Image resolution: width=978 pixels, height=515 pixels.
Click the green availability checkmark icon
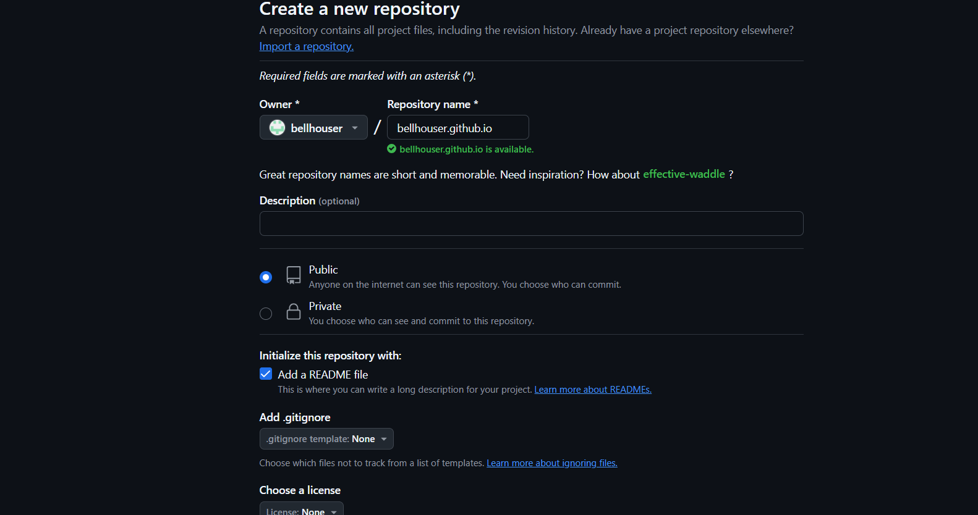point(391,149)
